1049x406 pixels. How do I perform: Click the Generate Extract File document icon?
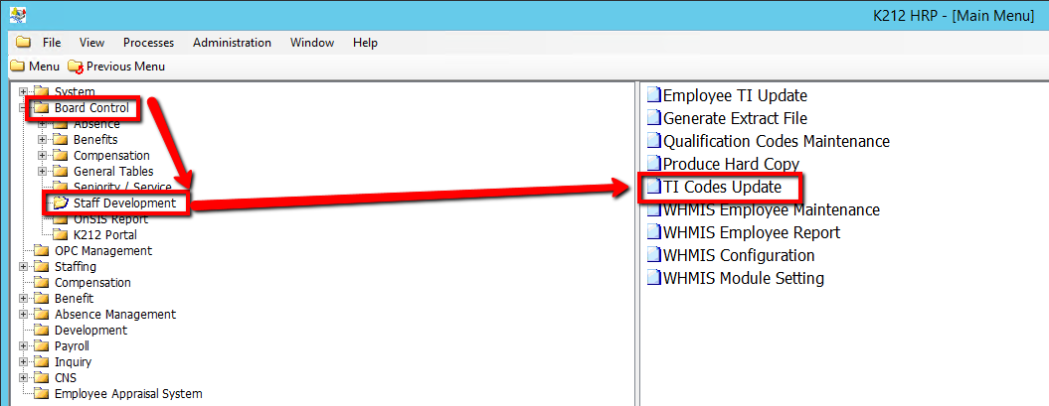click(x=653, y=118)
